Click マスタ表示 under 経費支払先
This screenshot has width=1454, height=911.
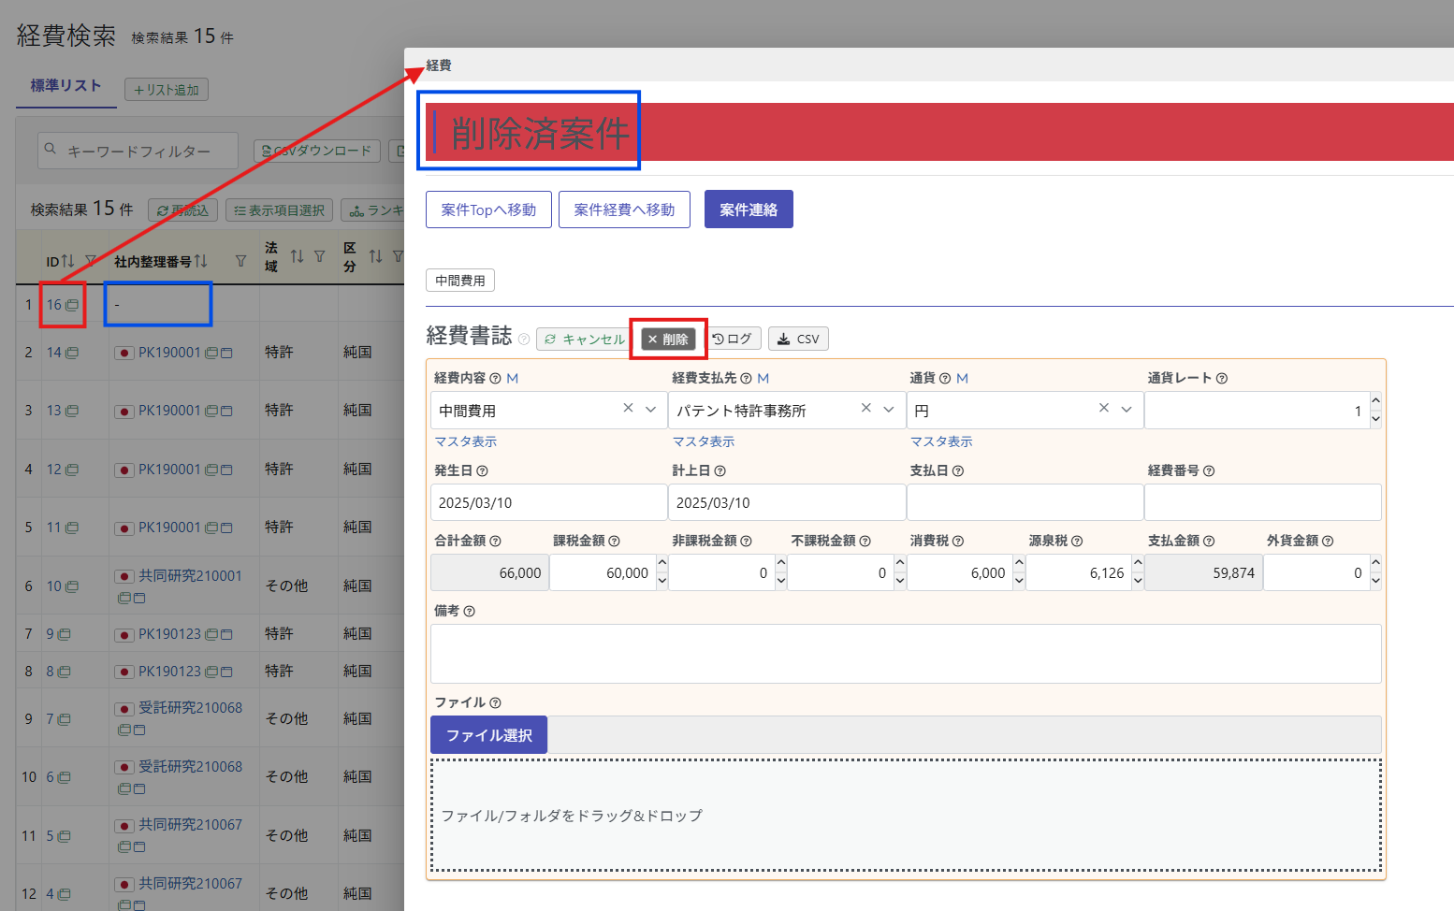coord(704,441)
